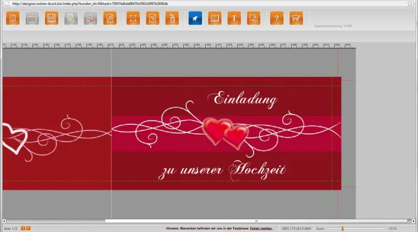The width and height of the screenshot is (418, 232).
Task: Go to the previous page arrow
Action: click(x=23, y=228)
